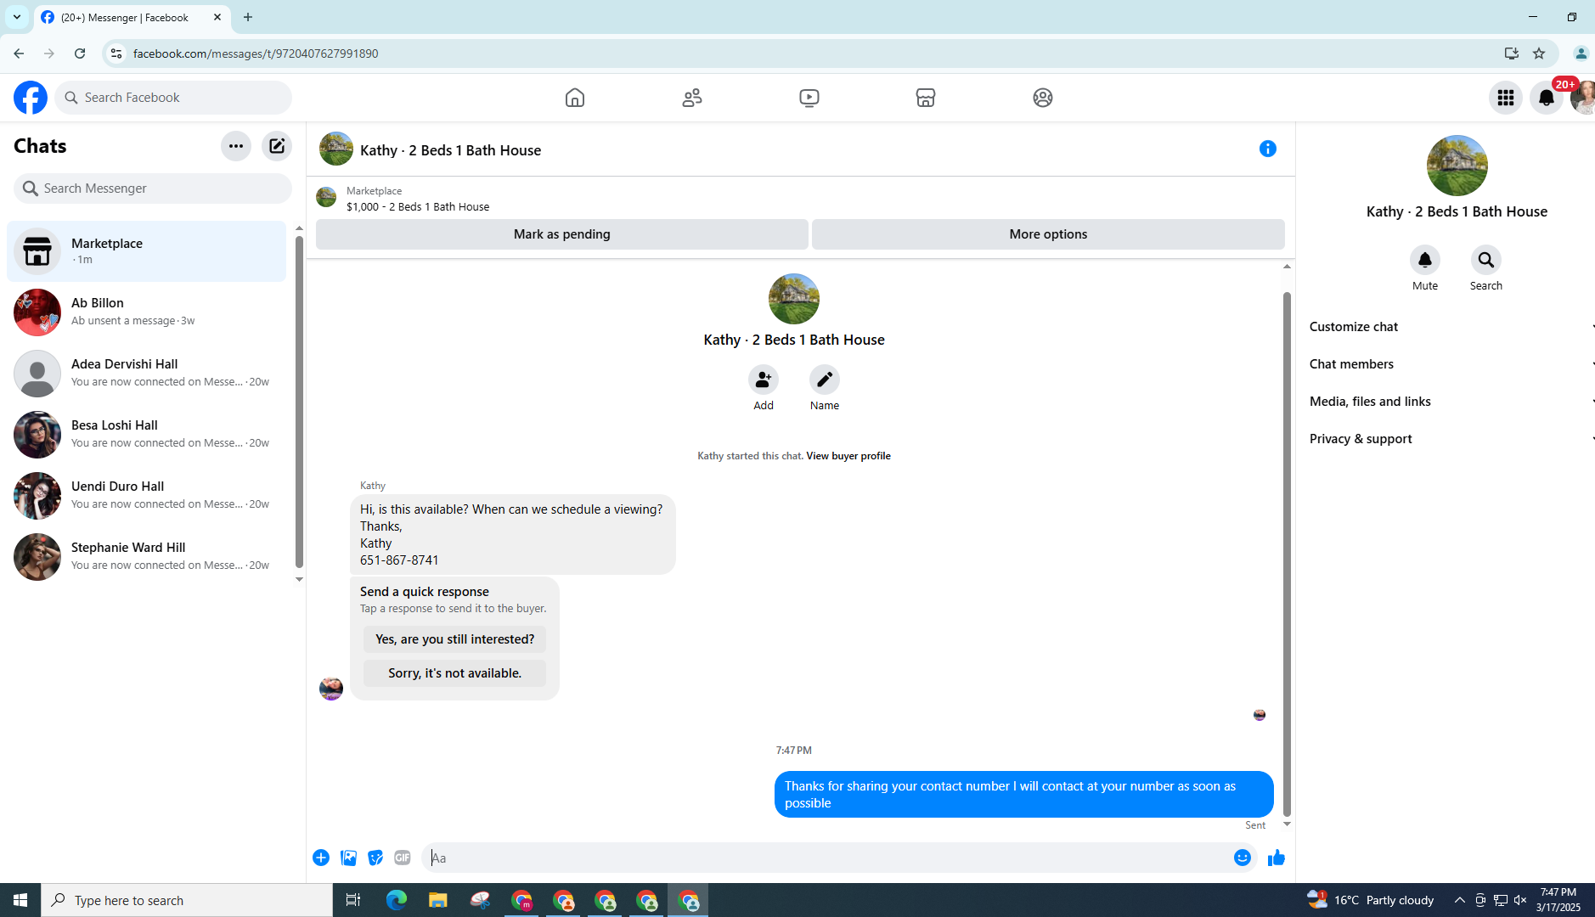This screenshot has width=1595, height=917.
Task: Open the Stephanie Ward Hill conversation
Action: 147,556
